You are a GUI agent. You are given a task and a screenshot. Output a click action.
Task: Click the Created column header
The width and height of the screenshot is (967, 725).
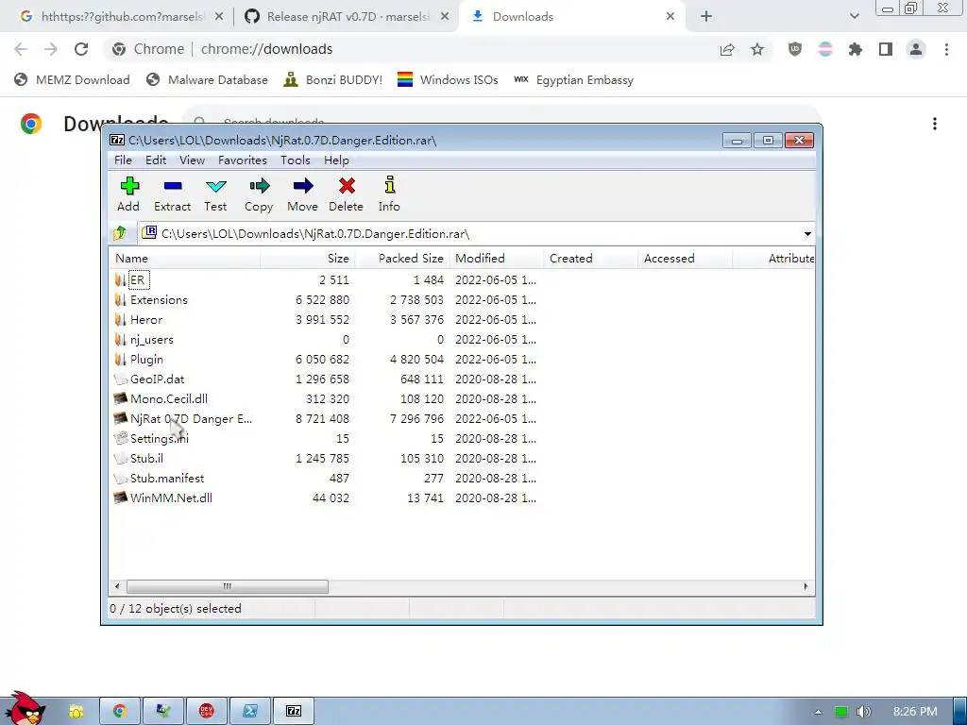pyautogui.click(x=591, y=259)
